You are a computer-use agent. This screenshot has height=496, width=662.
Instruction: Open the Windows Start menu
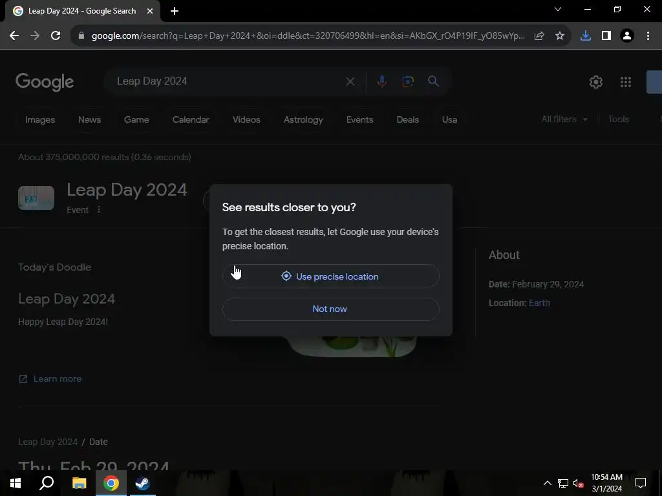pyautogui.click(x=16, y=483)
